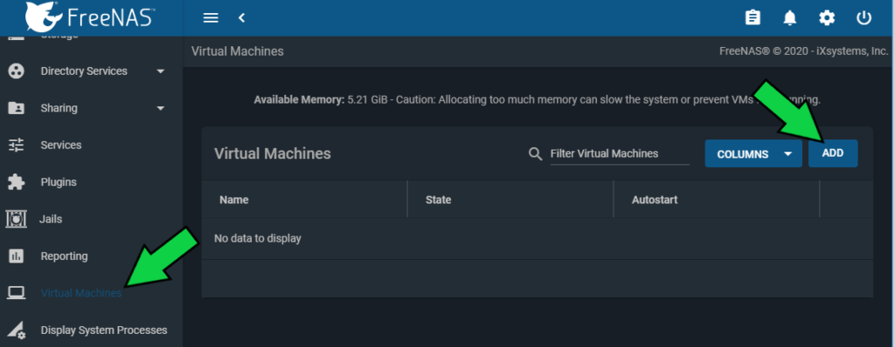Image resolution: width=895 pixels, height=347 pixels.
Task: Click the Plugins puzzle piece icon
Action: tap(17, 182)
